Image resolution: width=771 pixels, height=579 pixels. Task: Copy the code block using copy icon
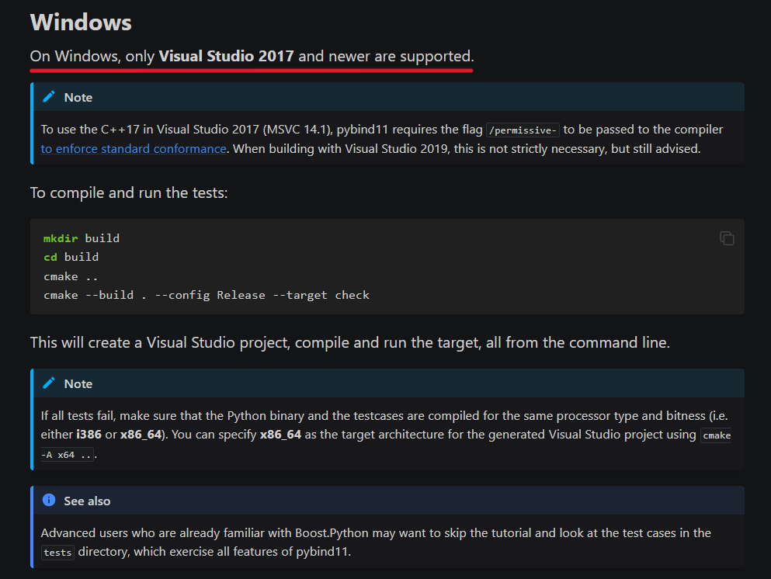[727, 238]
